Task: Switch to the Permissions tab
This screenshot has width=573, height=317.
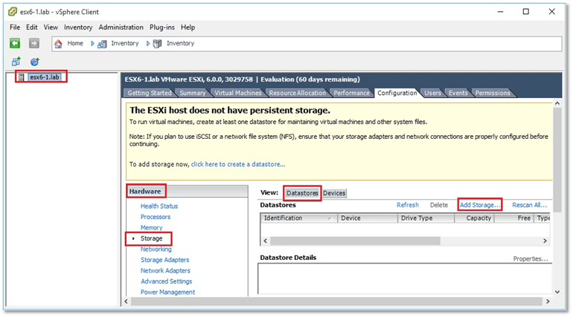Action: tap(493, 93)
